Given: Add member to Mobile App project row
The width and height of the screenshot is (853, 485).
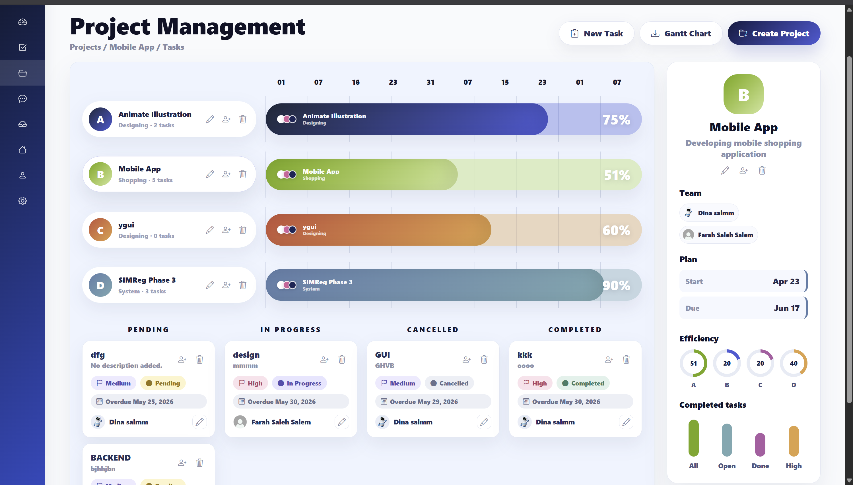Looking at the screenshot, I should pos(226,174).
